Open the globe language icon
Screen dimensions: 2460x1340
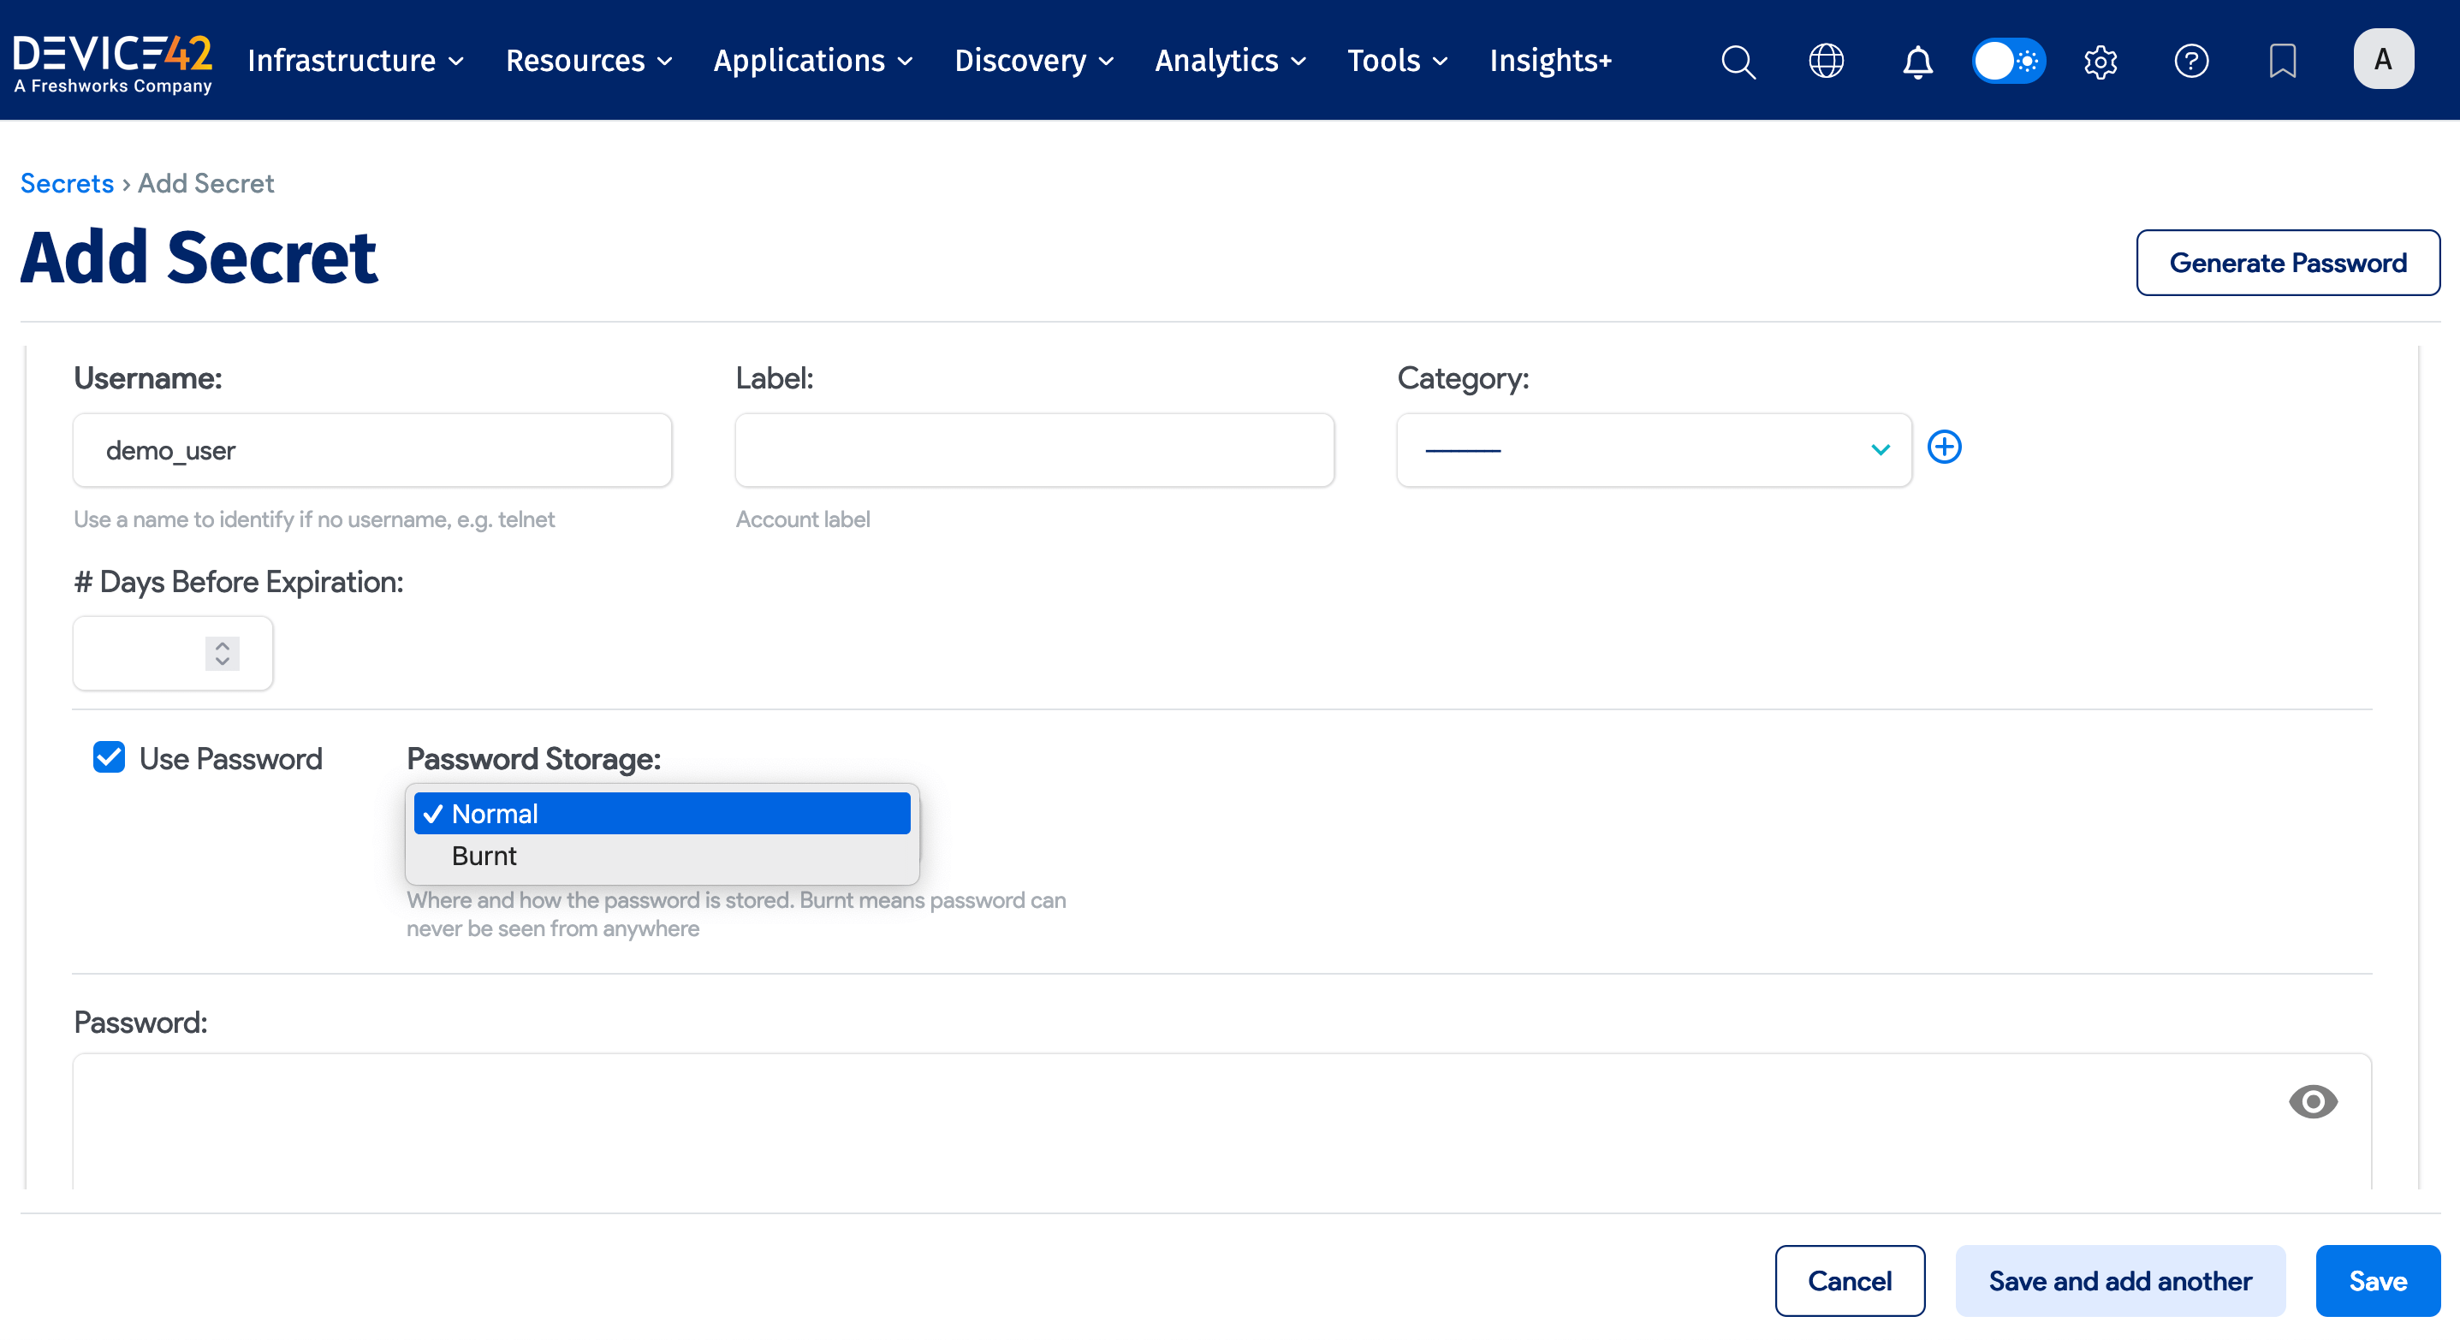tap(1826, 61)
